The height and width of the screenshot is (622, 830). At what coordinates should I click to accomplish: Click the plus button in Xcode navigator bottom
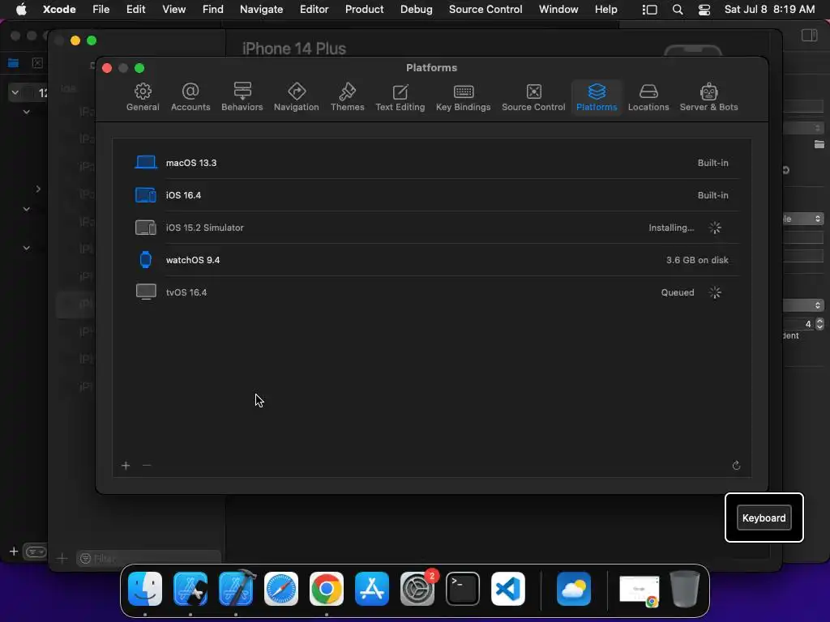pyautogui.click(x=14, y=552)
